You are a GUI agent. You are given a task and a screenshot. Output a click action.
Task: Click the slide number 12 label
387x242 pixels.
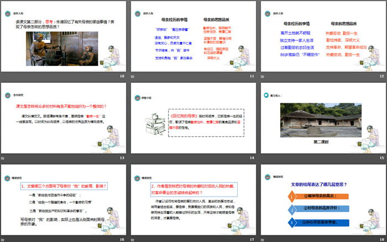[x=381, y=76]
